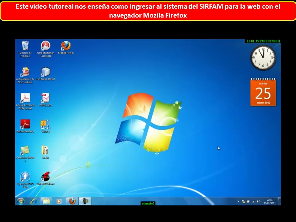The width and height of the screenshot is (296, 222).
Task: Show hidden system tray icons arrow
Action: coord(238,202)
